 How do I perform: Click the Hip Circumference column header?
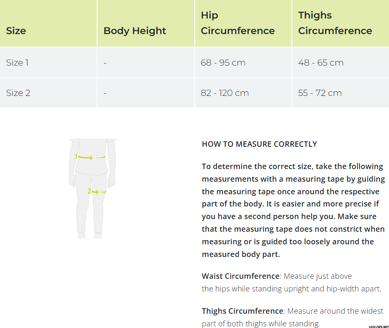pos(238,23)
